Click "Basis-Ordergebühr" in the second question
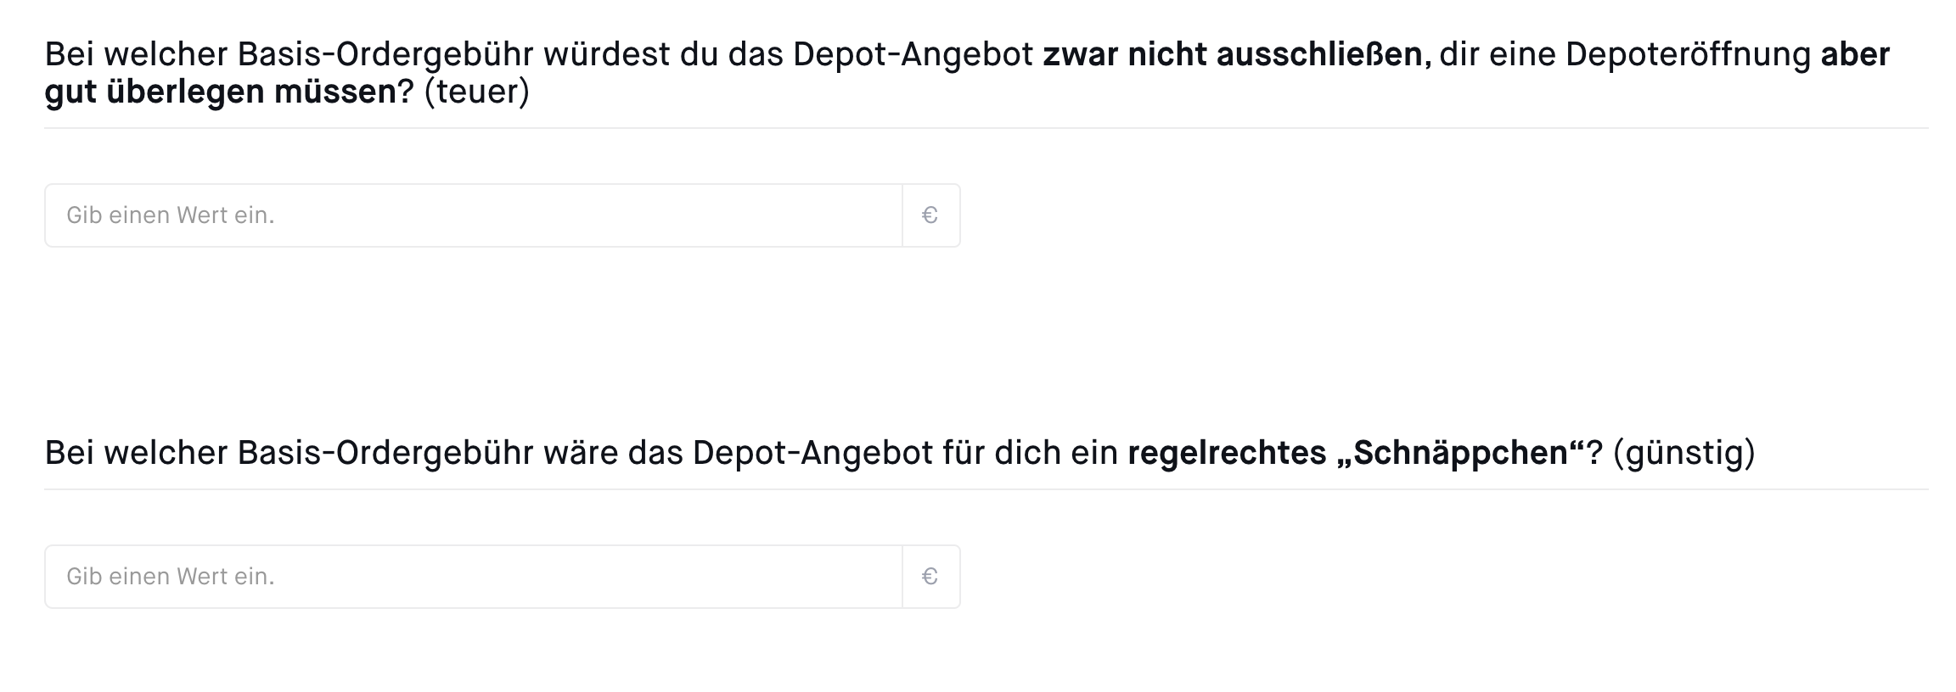The image size is (1956, 692). coord(385,453)
